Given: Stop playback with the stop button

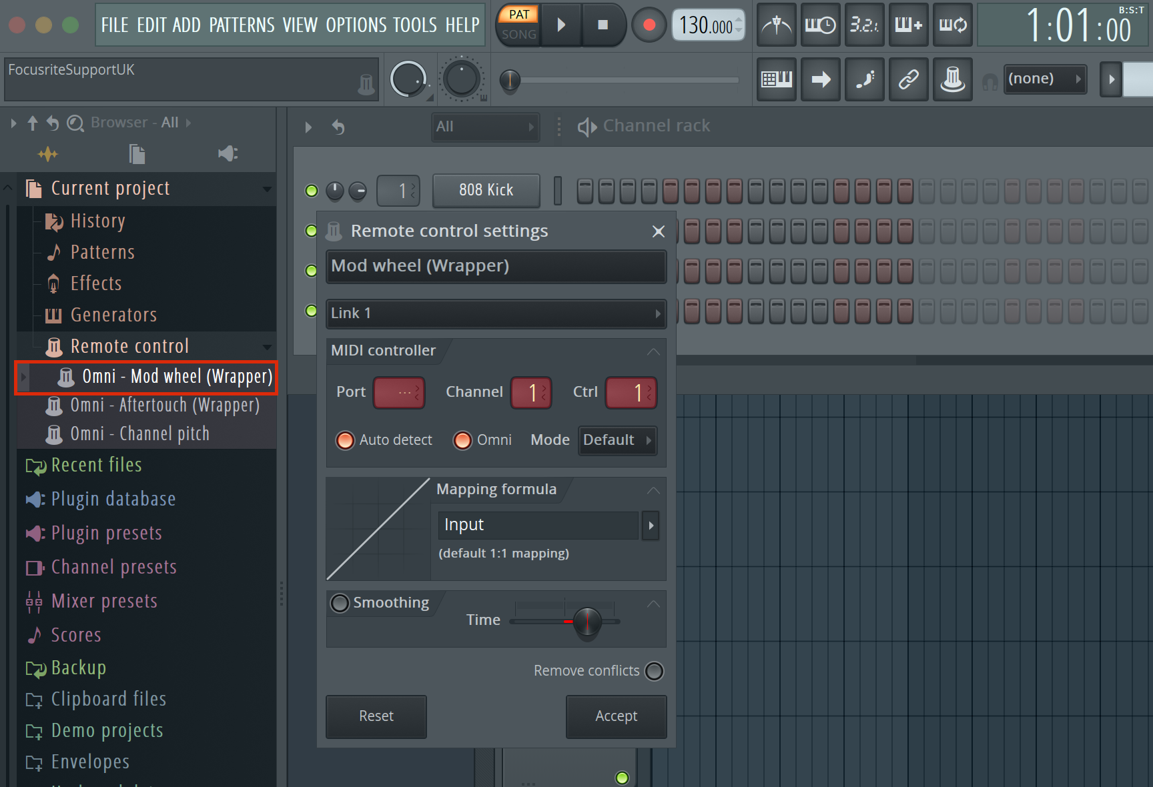Looking at the screenshot, I should (x=603, y=25).
